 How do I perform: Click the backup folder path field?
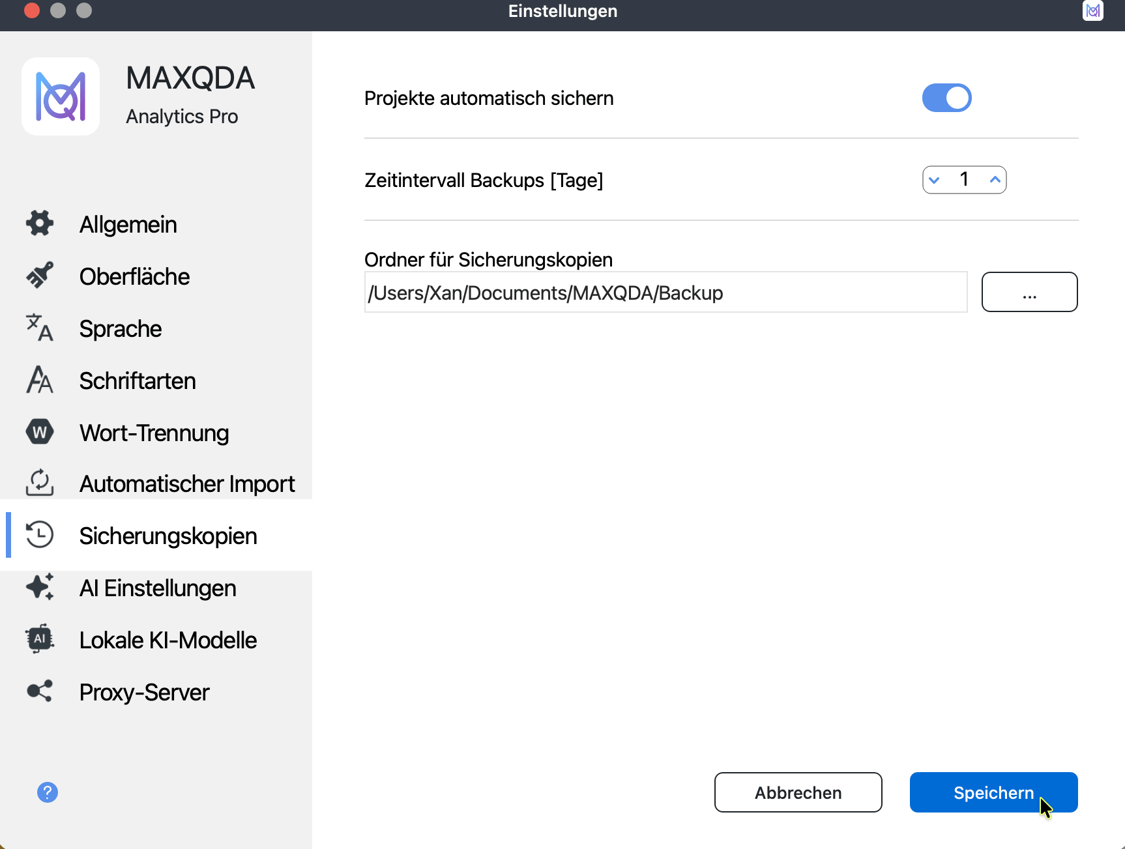click(665, 292)
